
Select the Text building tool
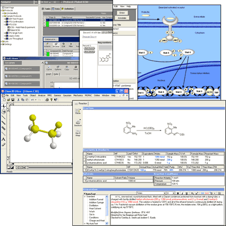click(x=4, y=139)
